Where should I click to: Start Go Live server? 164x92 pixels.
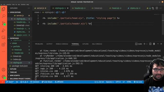tap(138, 82)
